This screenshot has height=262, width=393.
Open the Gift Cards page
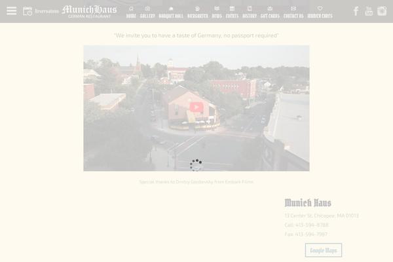pyautogui.click(x=270, y=12)
